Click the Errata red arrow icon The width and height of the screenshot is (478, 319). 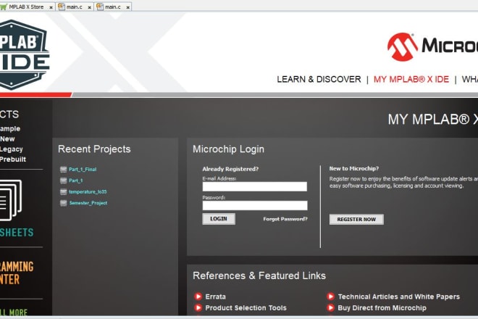click(198, 297)
